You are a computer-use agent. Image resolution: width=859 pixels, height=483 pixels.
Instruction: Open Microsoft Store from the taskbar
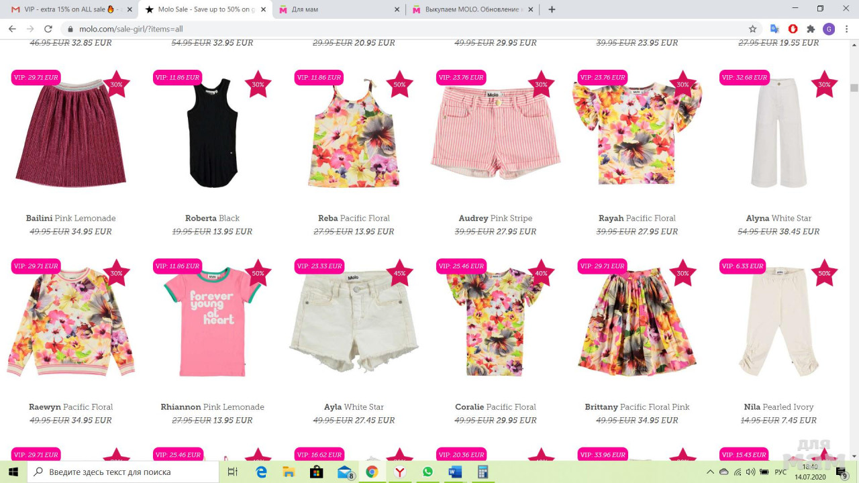[316, 472]
